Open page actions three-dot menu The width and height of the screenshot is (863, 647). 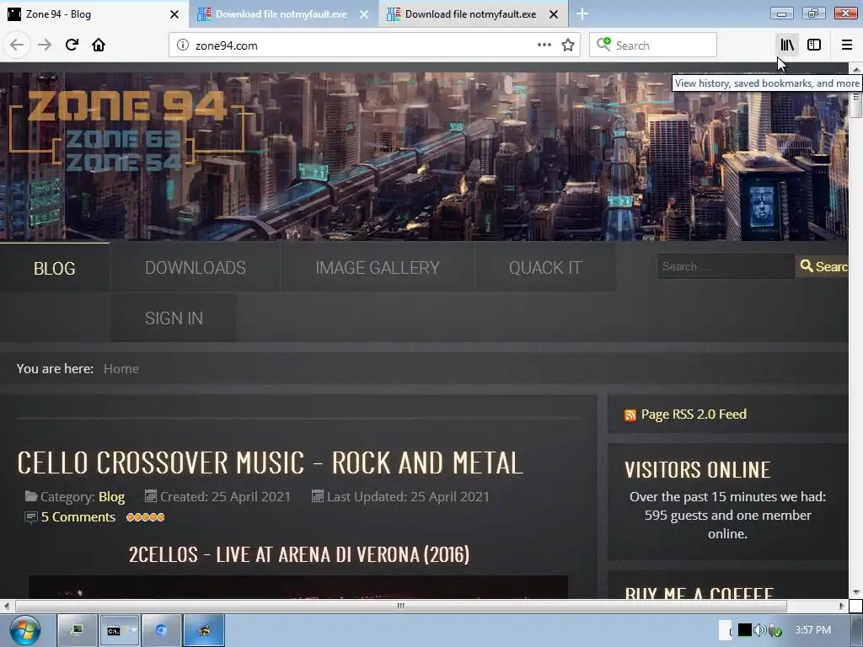tap(544, 45)
